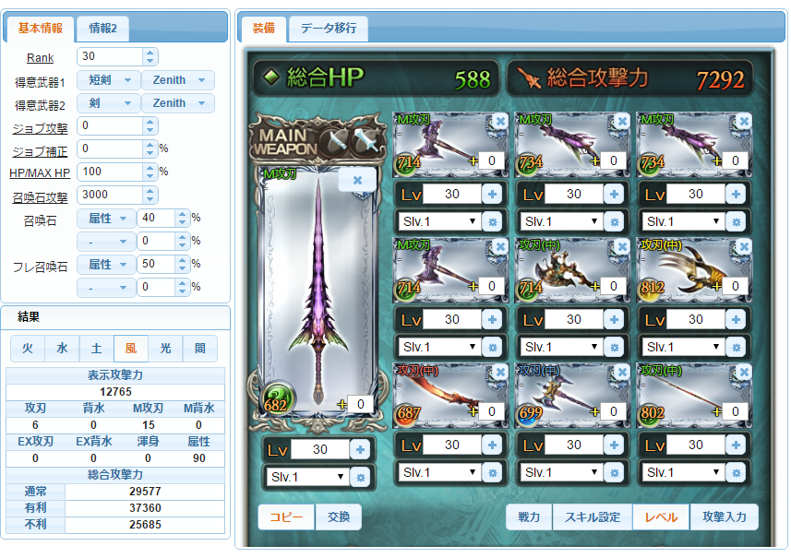Focus the フレ召喚石 50 percent field
Image resolution: width=791 pixels, height=558 pixels.
[156, 264]
